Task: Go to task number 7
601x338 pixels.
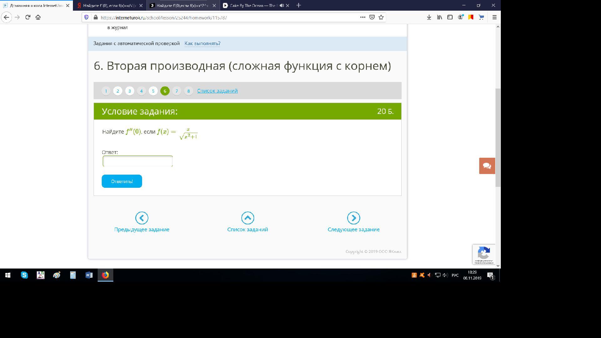Action: click(177, 91)
